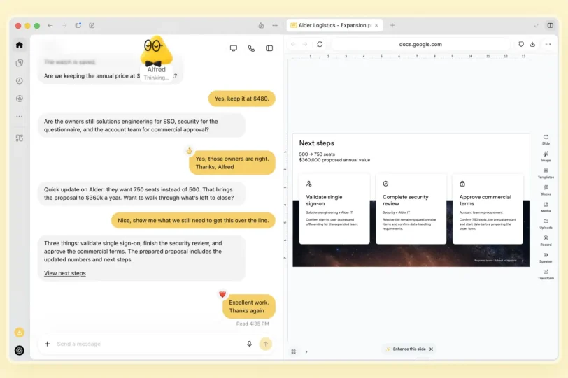The width and height of the screenshot is (568, 378).
Task: Open the apps grid icon in sidebar
Action: point(20,138)
